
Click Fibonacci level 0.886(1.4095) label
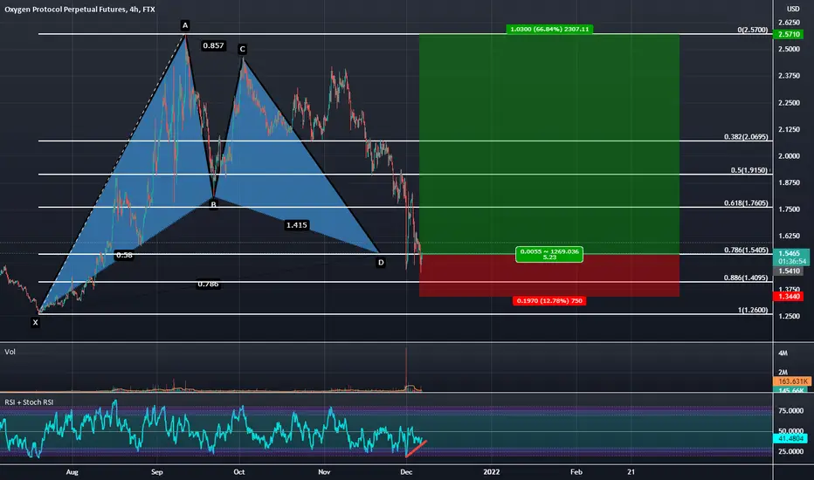[746, 278]
